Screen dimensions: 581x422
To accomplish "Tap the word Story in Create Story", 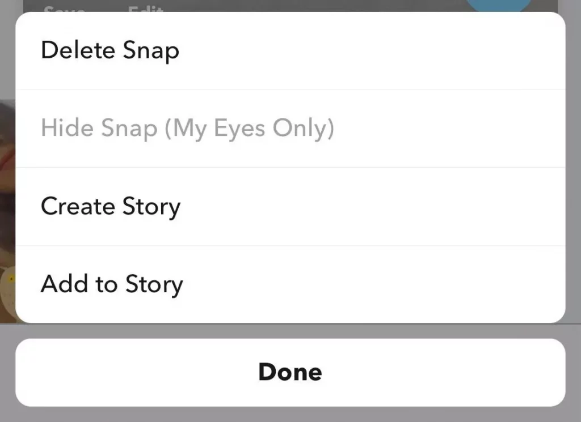I will tap(151, 206).
